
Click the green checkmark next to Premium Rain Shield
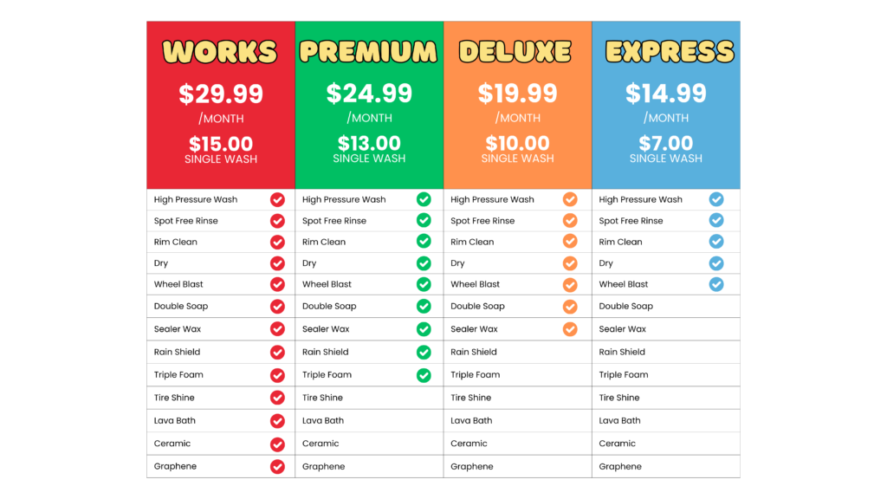[x=424, y=352]
